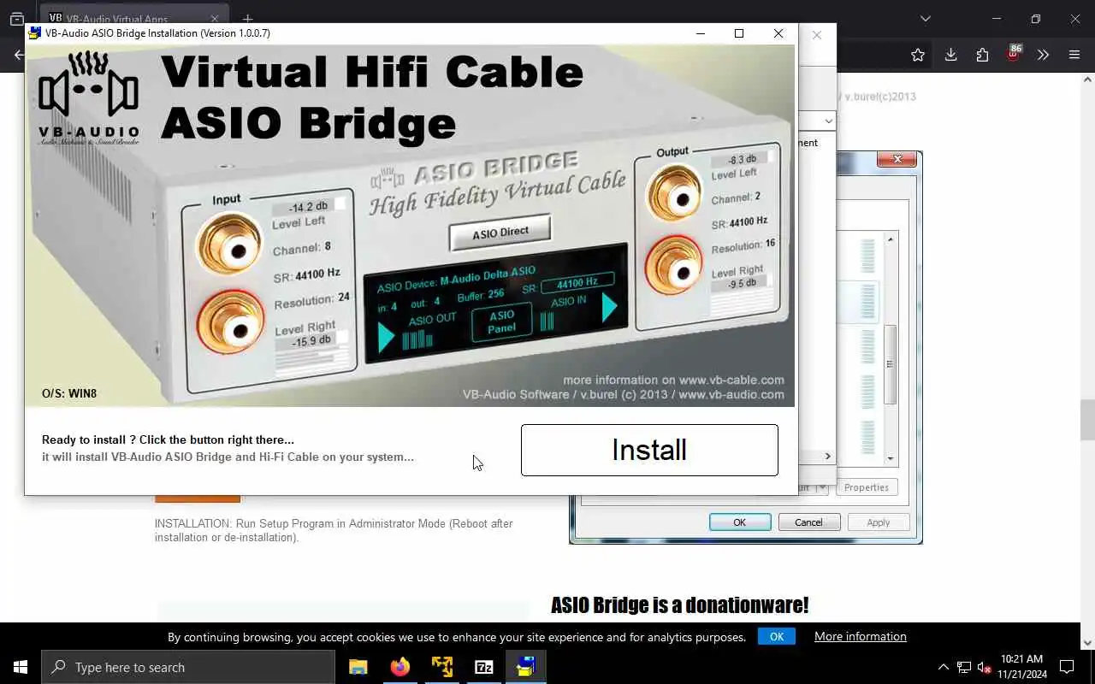Open the network tray icon
The height and width of the screenshot is (684, 1095).
click(964, 667)
